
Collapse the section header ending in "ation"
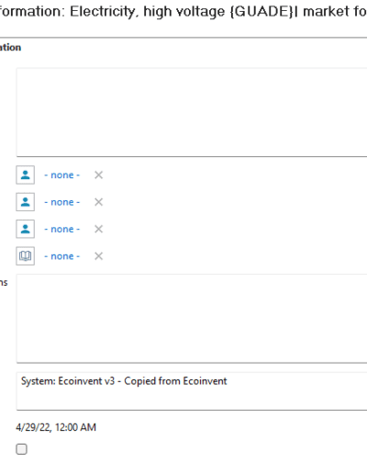[x=10, y=48]
